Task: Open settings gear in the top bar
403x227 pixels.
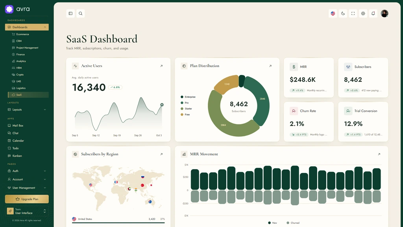Action: [x=363, y=13]
